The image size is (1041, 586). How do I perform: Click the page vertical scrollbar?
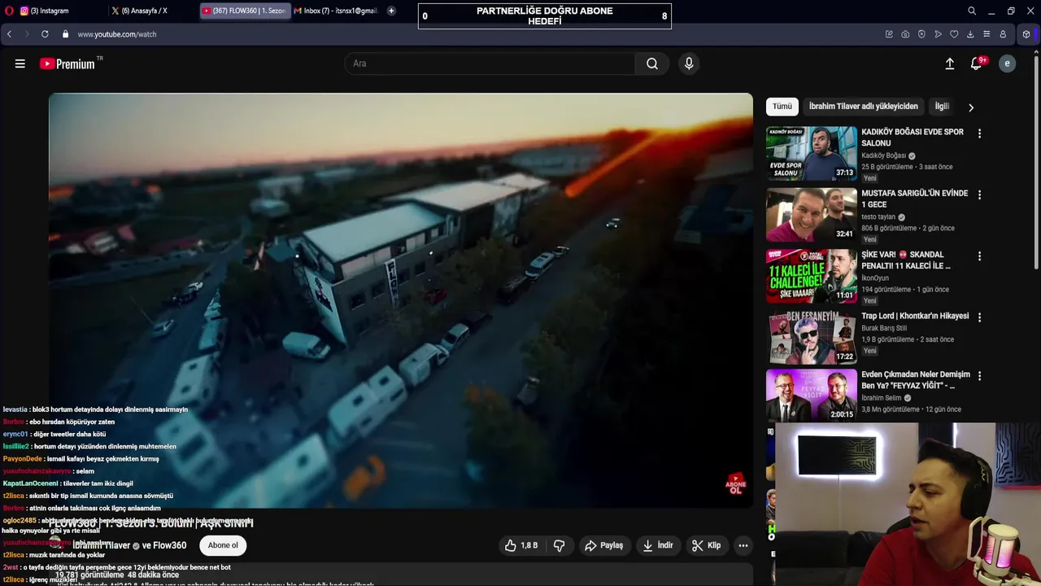point(1036,163)
